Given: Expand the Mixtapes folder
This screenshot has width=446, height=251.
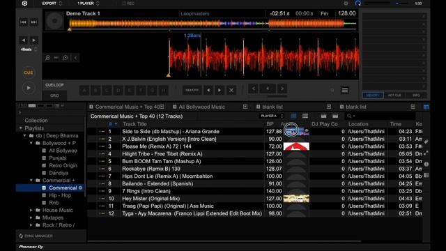Looking at the screenshot, I should (31, 218).
